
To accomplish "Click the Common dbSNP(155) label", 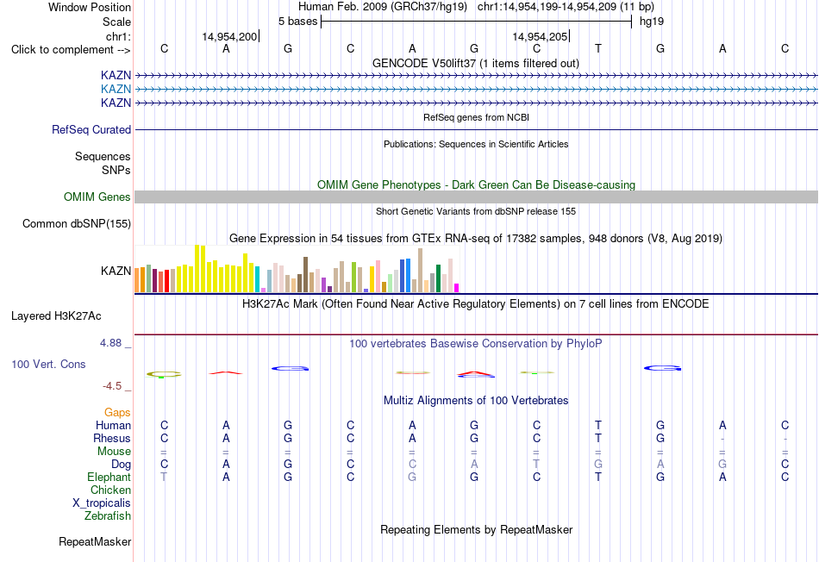I will (x=77, y=223).
